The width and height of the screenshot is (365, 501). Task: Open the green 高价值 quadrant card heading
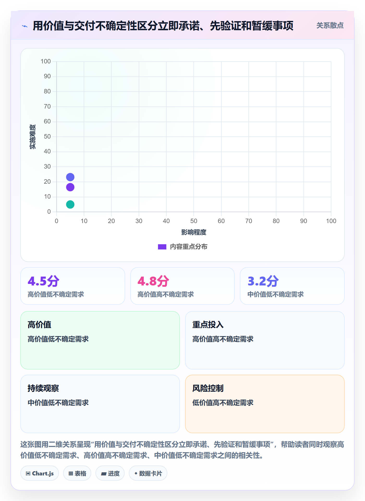pos(39,325)
